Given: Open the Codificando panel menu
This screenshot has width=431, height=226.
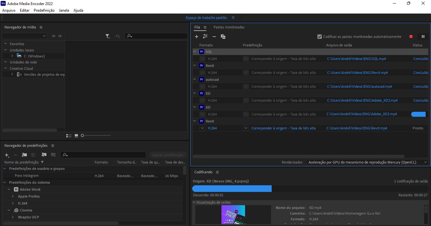Looking at the screenshot, I should [217, 172].
